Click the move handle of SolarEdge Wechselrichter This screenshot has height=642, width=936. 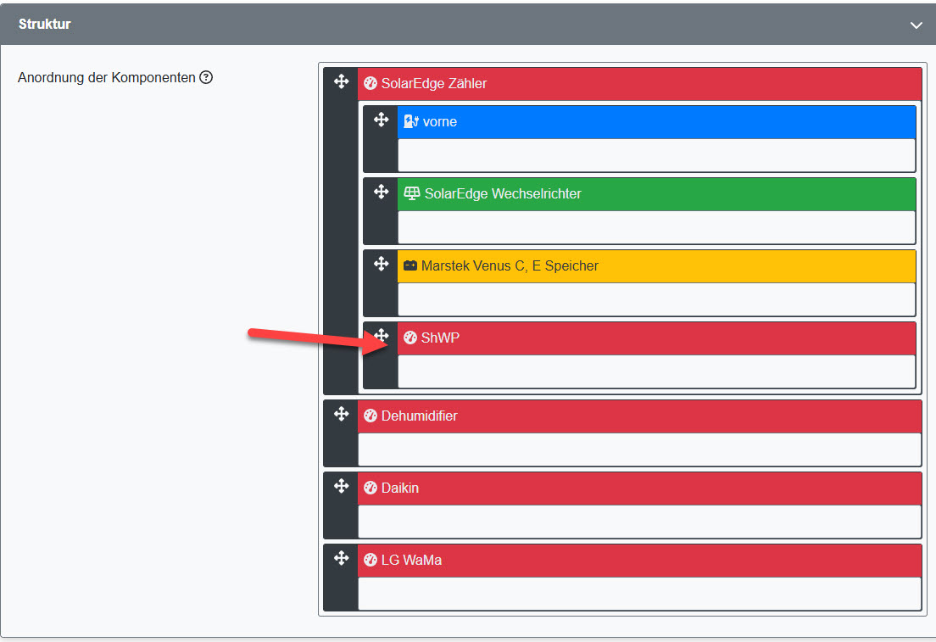coord(381,192)
